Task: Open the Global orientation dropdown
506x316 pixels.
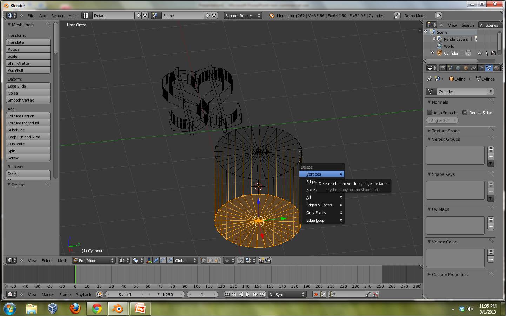Action: [186, 260]
